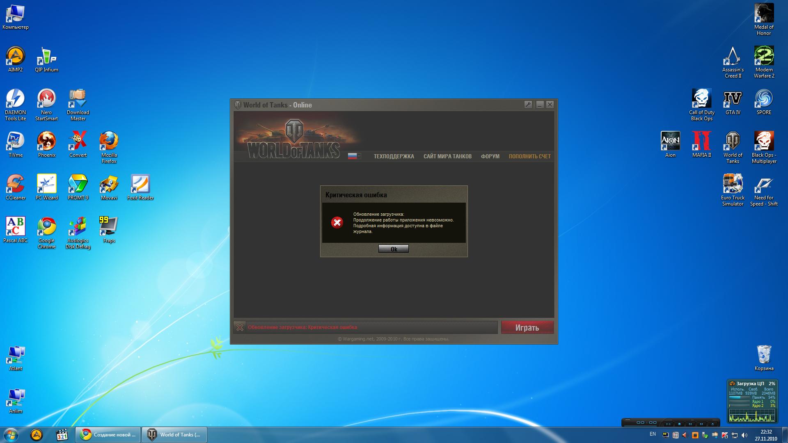
Task: Open Black Ops - Multiplayer shortcut
Action: point(764,148)
